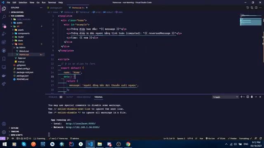Close the Home.vue editor tab
This screenshot has width=264, height=148.
[x=87, y=8]
